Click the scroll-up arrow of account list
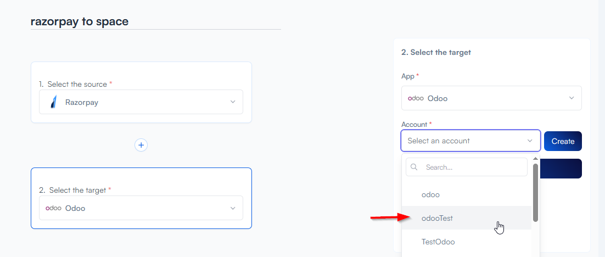This screenshot has height=257, width=605. click(535, 159)
